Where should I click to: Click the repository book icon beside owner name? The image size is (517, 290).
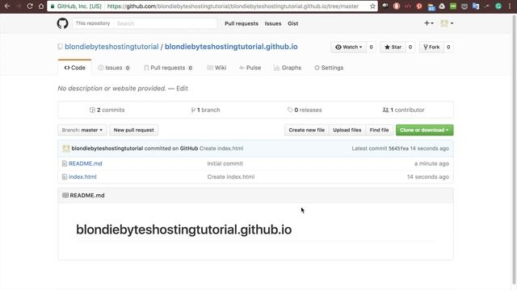(60, 47)
